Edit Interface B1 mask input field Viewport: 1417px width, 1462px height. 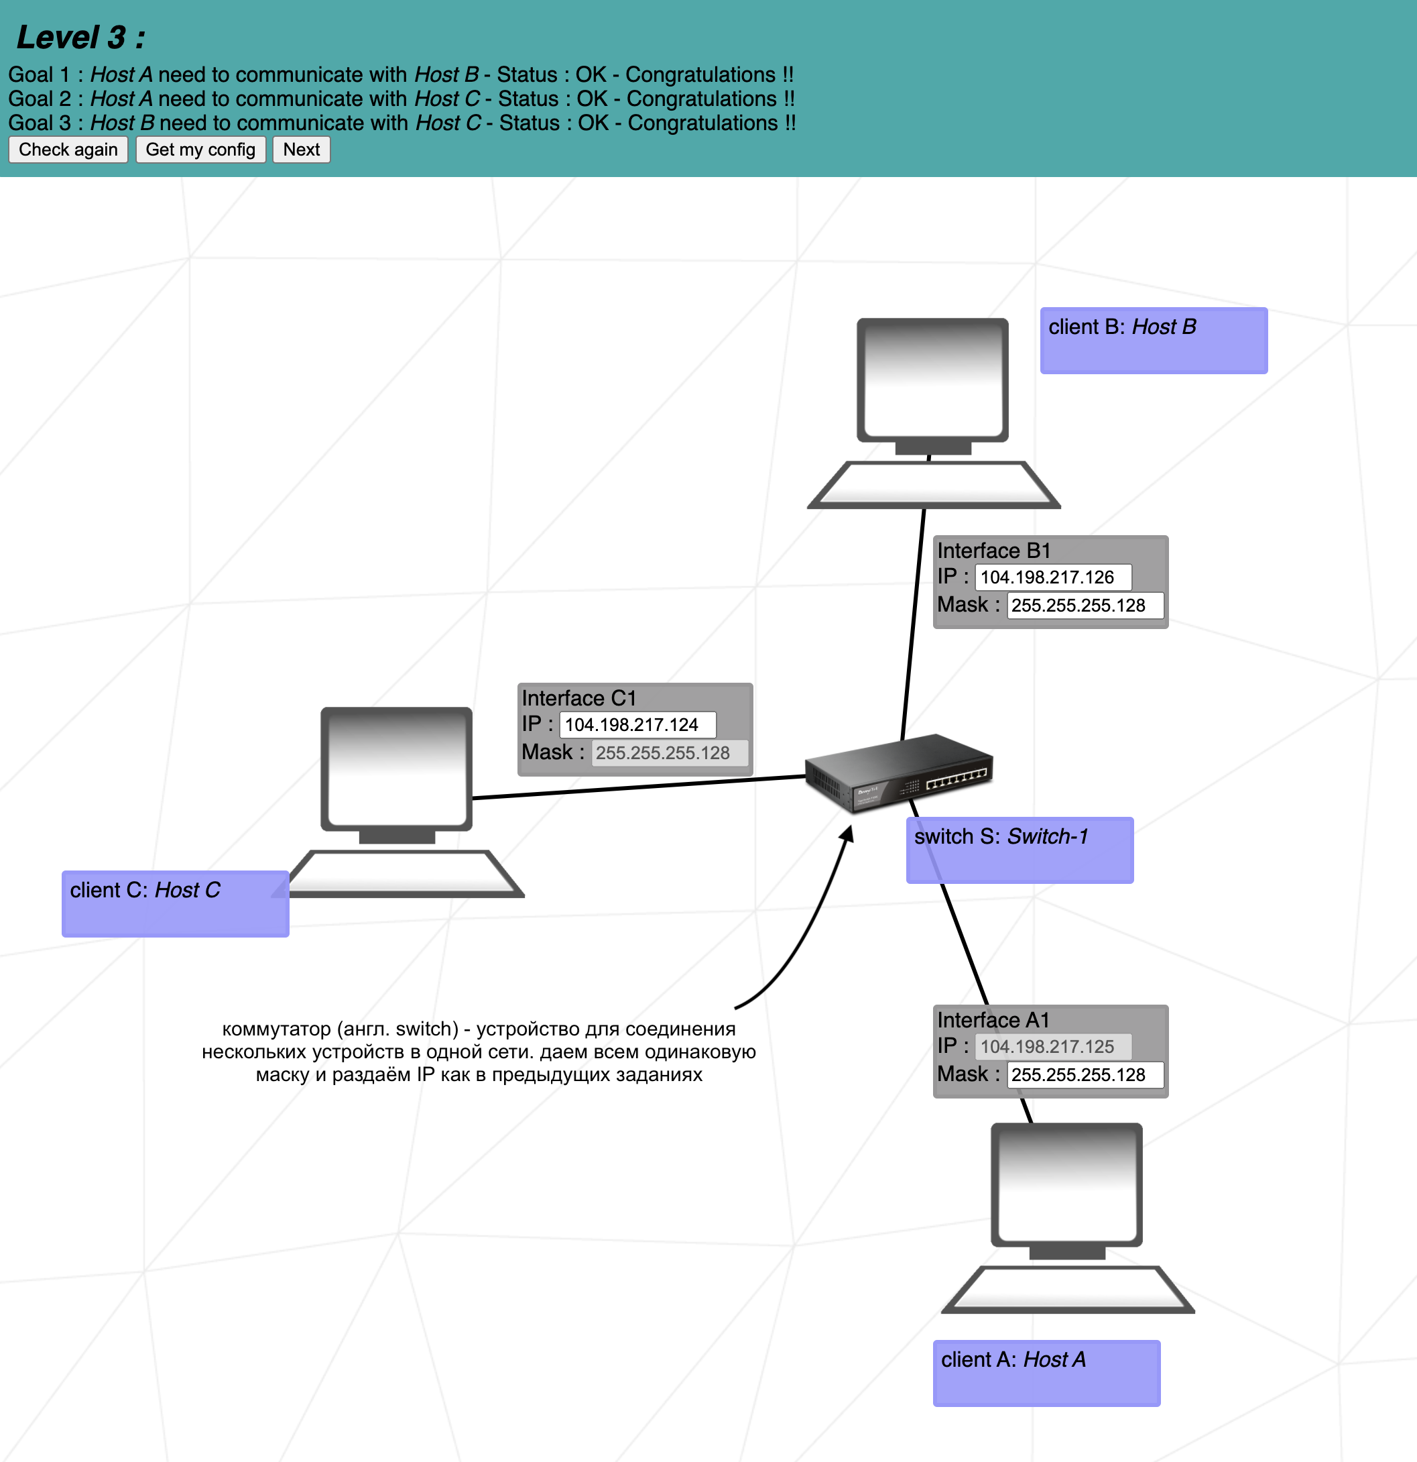point(1050,603)
